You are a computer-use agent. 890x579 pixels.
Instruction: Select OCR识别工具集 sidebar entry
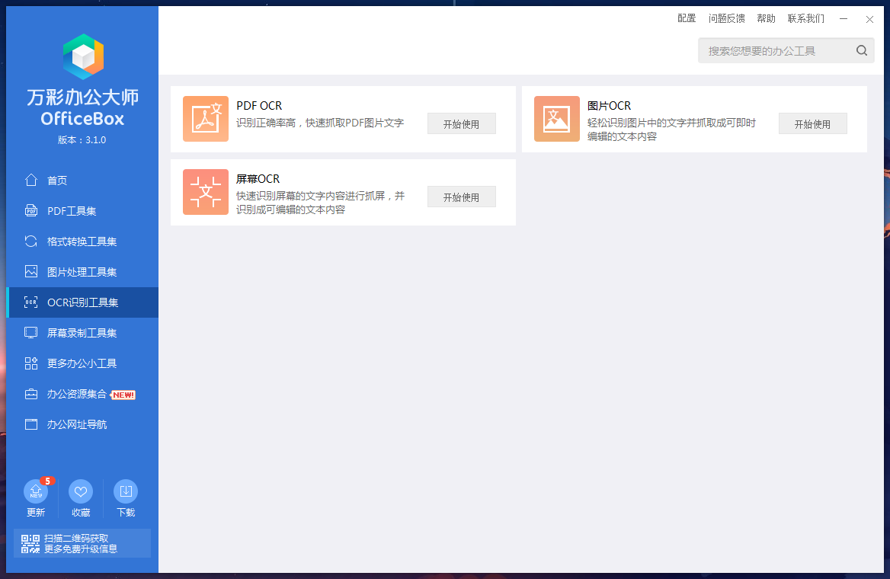(82, 302)
